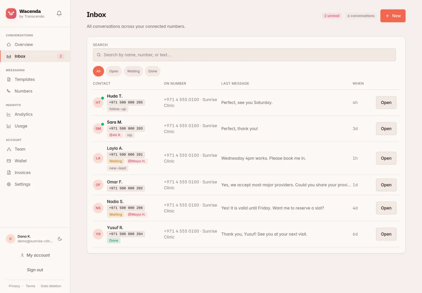Click Dana K. profile avatar
Image resolution: width=422 pixels, height=293 pixels.
coord(10,239)
